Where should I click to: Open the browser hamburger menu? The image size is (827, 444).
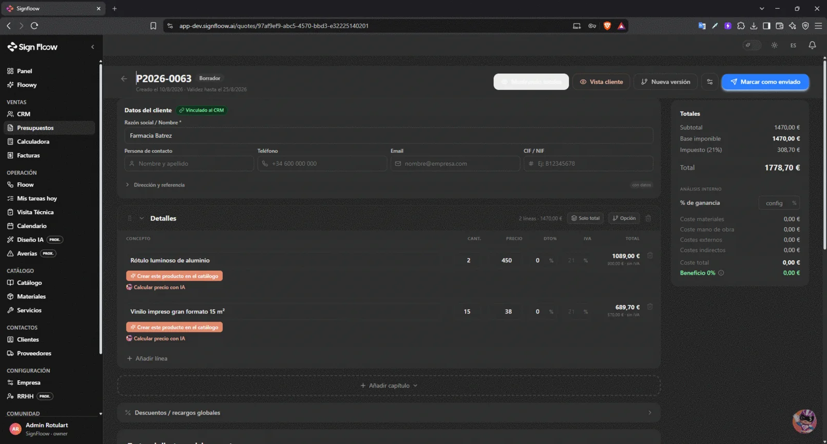(818, 26)
